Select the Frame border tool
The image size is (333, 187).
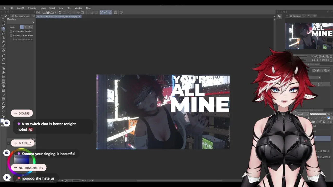3,99
